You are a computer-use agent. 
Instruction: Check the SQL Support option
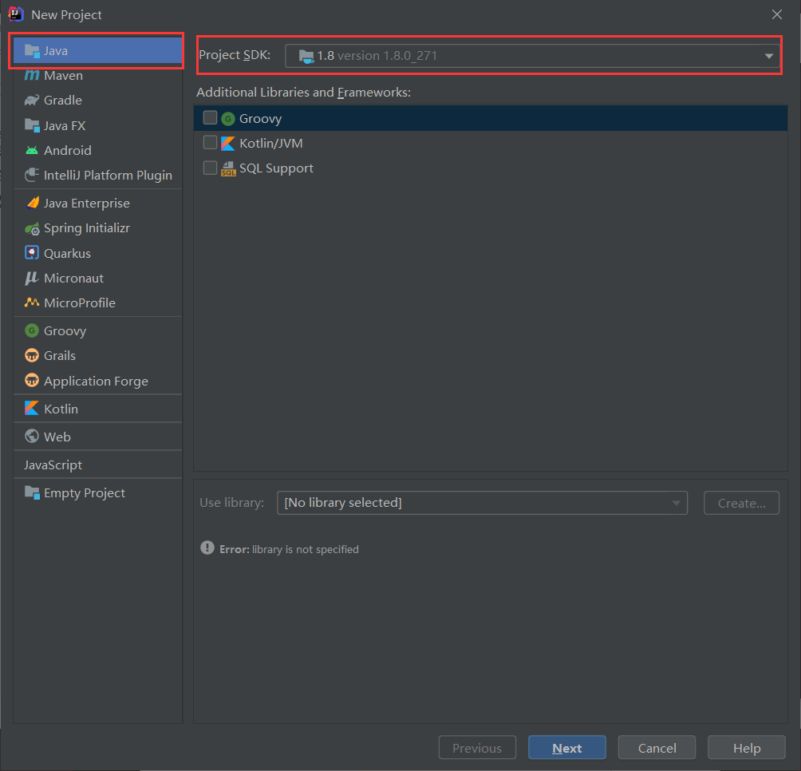(x=210, y=168)
